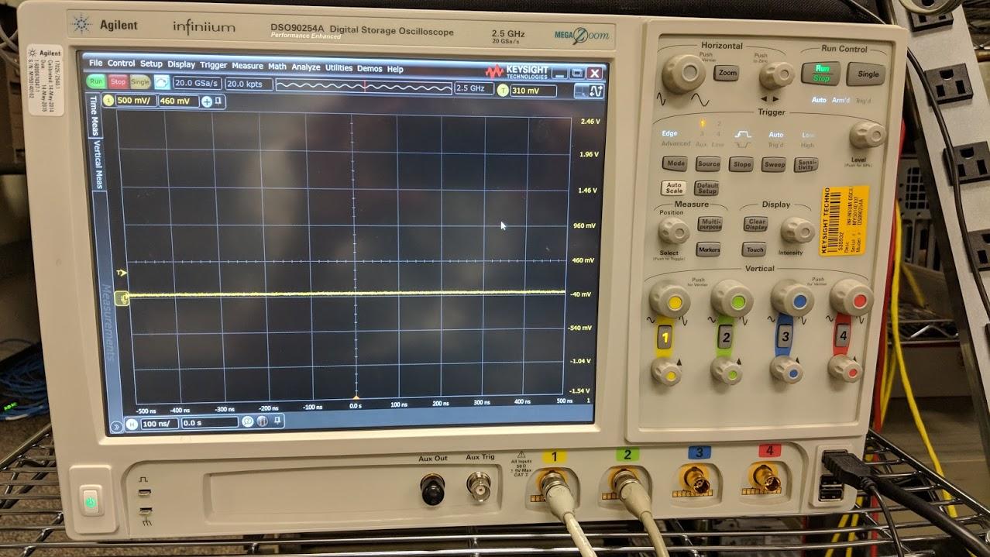This screenshot has width=990, height=557.
Task: Push the Default Setup button
Action: click(x=706, y=188)
